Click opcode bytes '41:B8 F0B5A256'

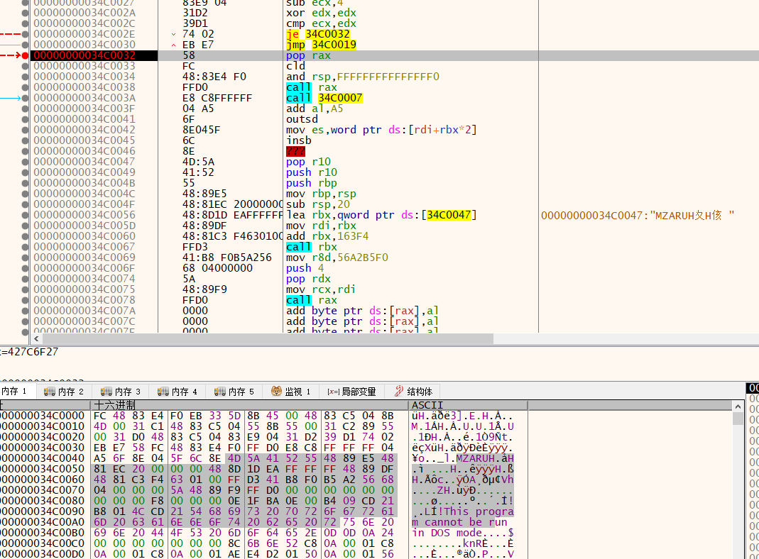click(226, 258)
